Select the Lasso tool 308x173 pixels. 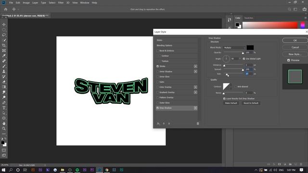tap(4, 35)
